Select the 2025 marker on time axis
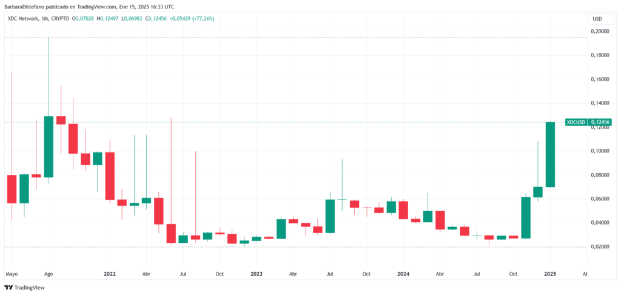The height and width of the screenshot is (295, 621). [550, 274]
